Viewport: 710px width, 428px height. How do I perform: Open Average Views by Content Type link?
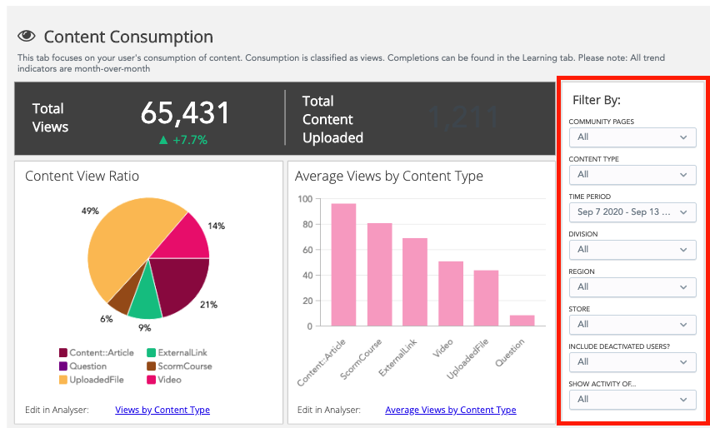[450, 410]
